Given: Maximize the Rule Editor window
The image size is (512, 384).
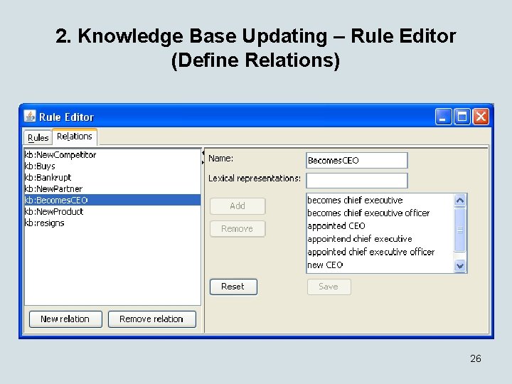Looking at the screenshot, I should [x=462, y=117].
